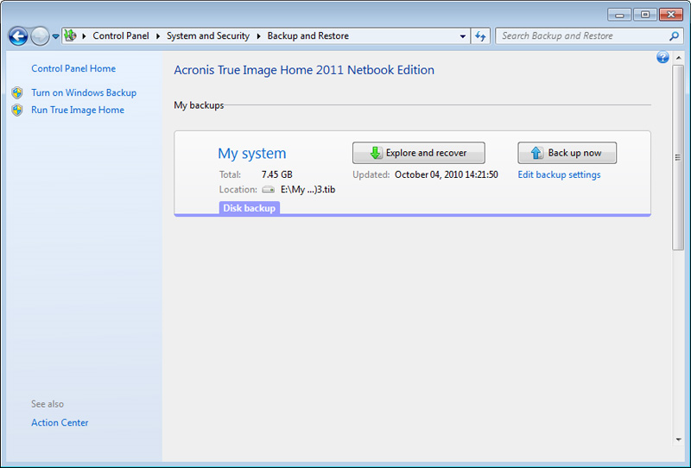Click the Back navigation arrow button
The height and width of the screenshot is (468, 691).
click(x=18, y=36)
